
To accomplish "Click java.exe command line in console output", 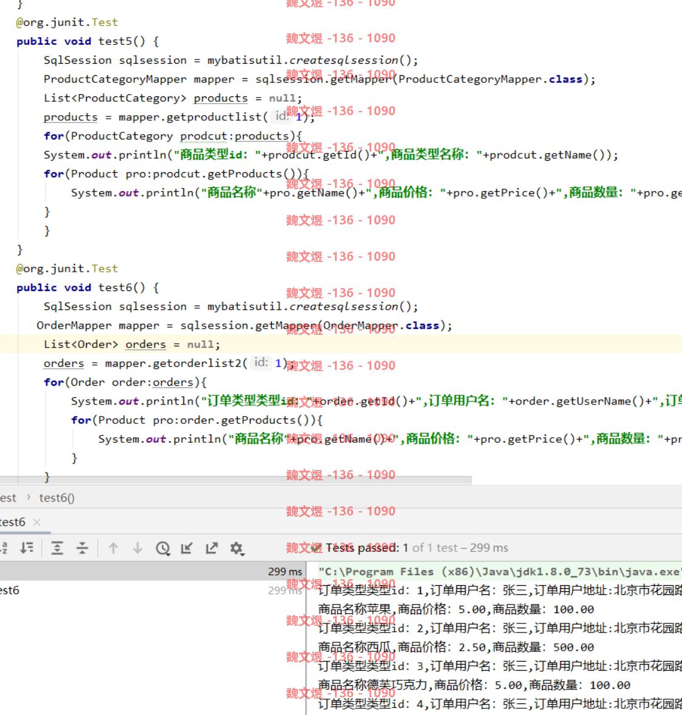I will (x=499, y=572).
